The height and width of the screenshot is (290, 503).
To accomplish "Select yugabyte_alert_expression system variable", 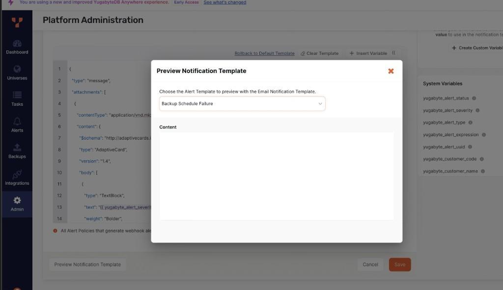I will (451, 135).
